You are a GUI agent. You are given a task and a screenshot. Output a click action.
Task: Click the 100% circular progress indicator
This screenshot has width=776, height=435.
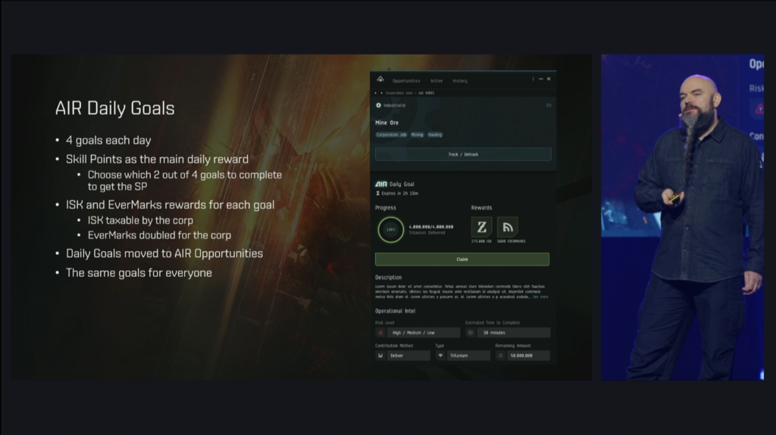point(390,230)
